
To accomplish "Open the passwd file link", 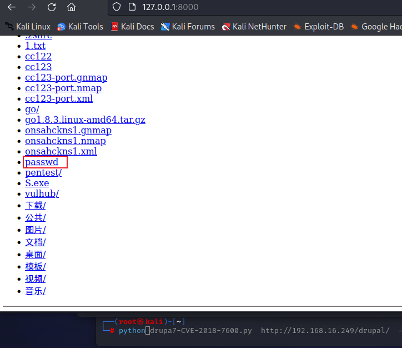I will click(x=42, y=162).
